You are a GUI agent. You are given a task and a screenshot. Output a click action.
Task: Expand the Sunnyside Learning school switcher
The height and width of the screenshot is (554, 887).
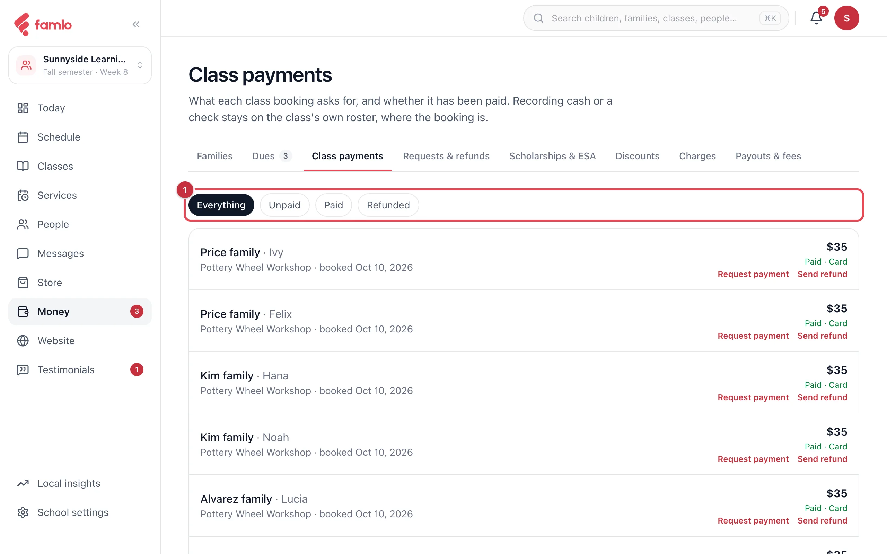click(80, 65)
